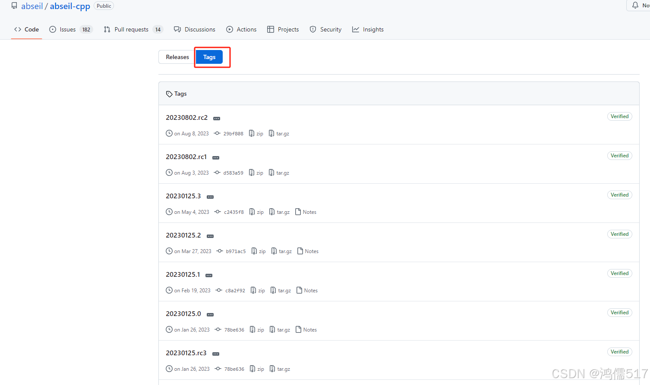The height and width of the screenshot is (385, 650).
Task: Download tar.gz for 20230125.1
Action: coord(281,291)
